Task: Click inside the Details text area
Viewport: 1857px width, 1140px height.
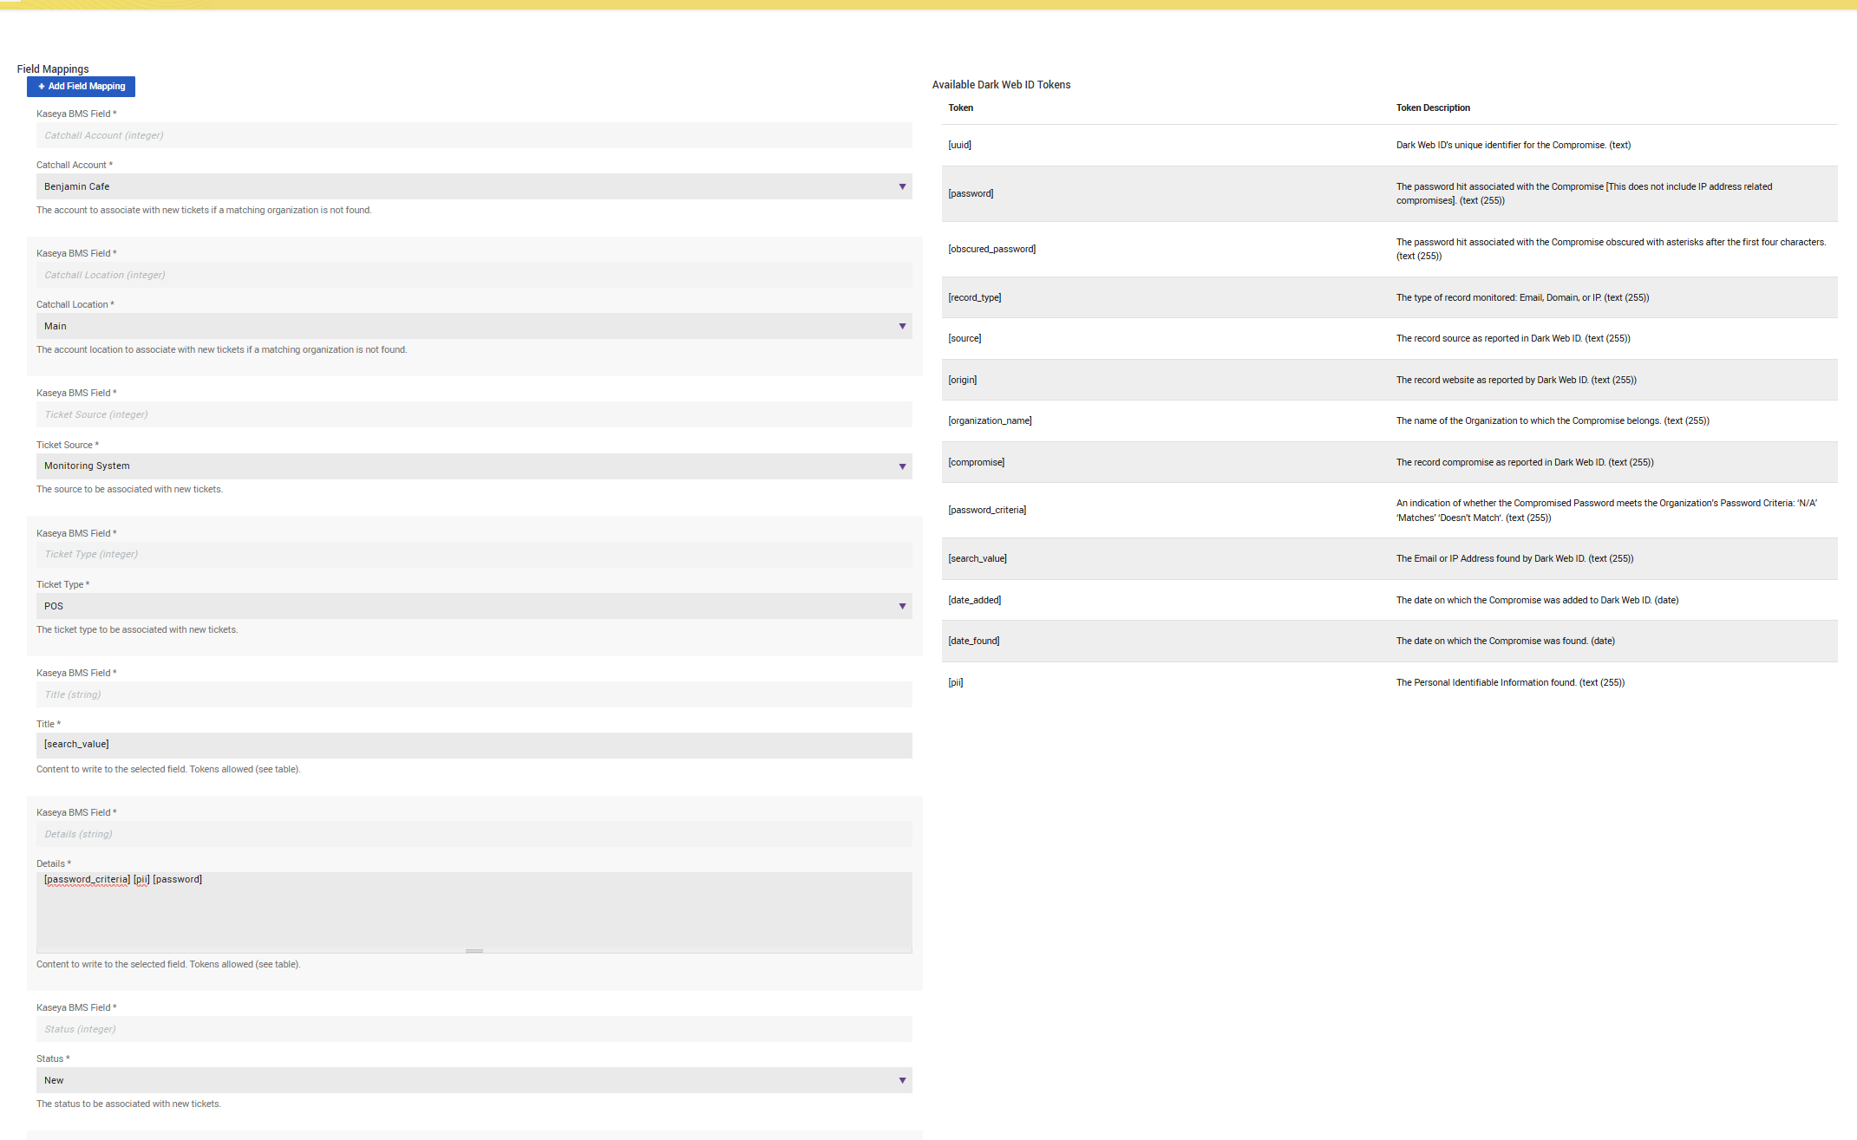Action: pyautogui.click(x=474, y=910)
